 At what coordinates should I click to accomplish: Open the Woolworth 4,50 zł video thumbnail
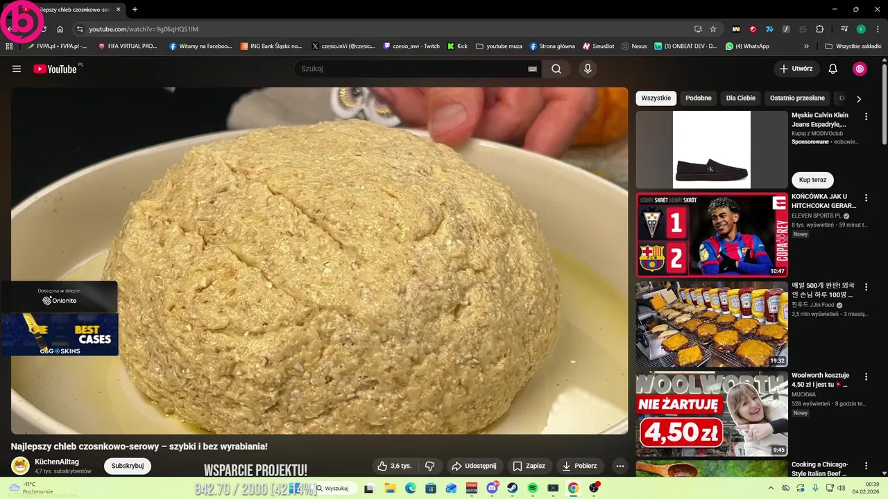[712, 414]
